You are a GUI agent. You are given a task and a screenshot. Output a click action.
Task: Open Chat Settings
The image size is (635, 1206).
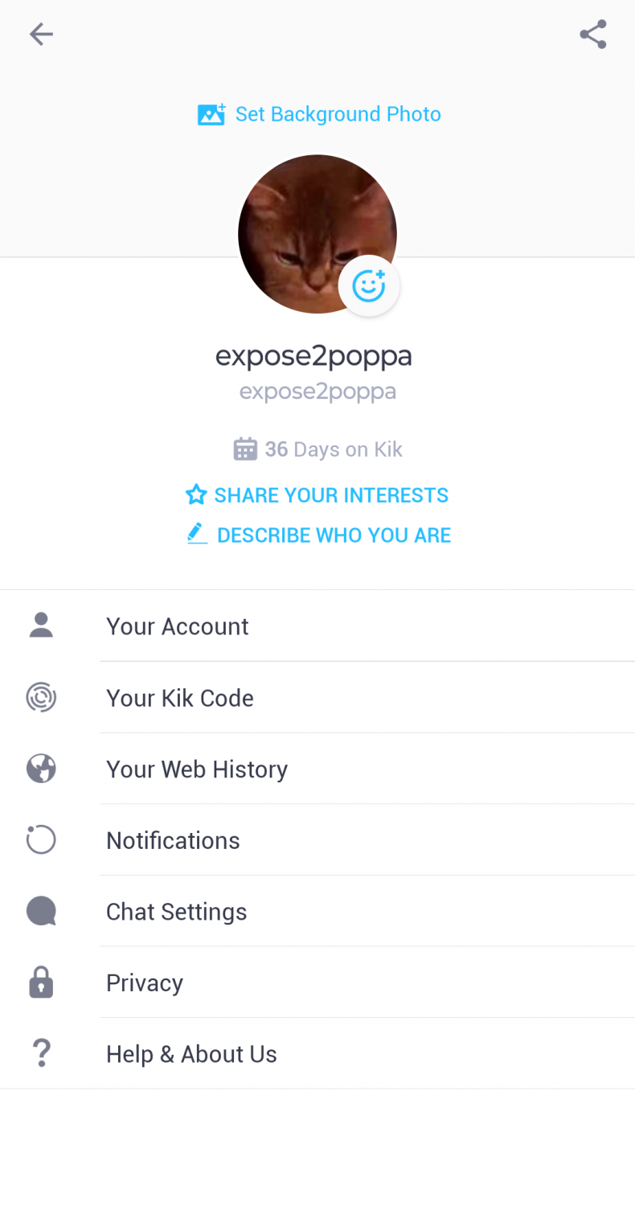(x=176, y=912)
